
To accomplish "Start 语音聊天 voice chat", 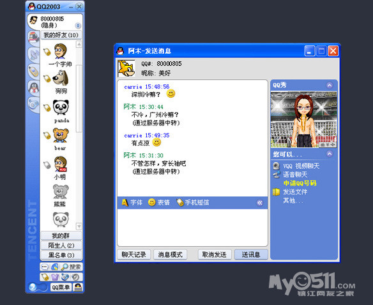I will click(295, 175).
